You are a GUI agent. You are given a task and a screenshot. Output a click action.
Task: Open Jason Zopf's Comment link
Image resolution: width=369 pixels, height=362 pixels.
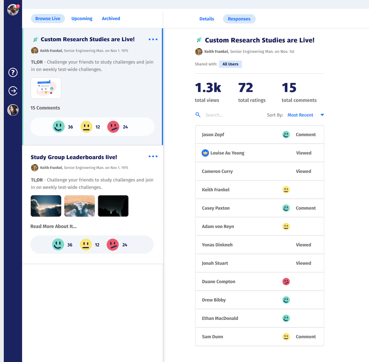(306, 135)
